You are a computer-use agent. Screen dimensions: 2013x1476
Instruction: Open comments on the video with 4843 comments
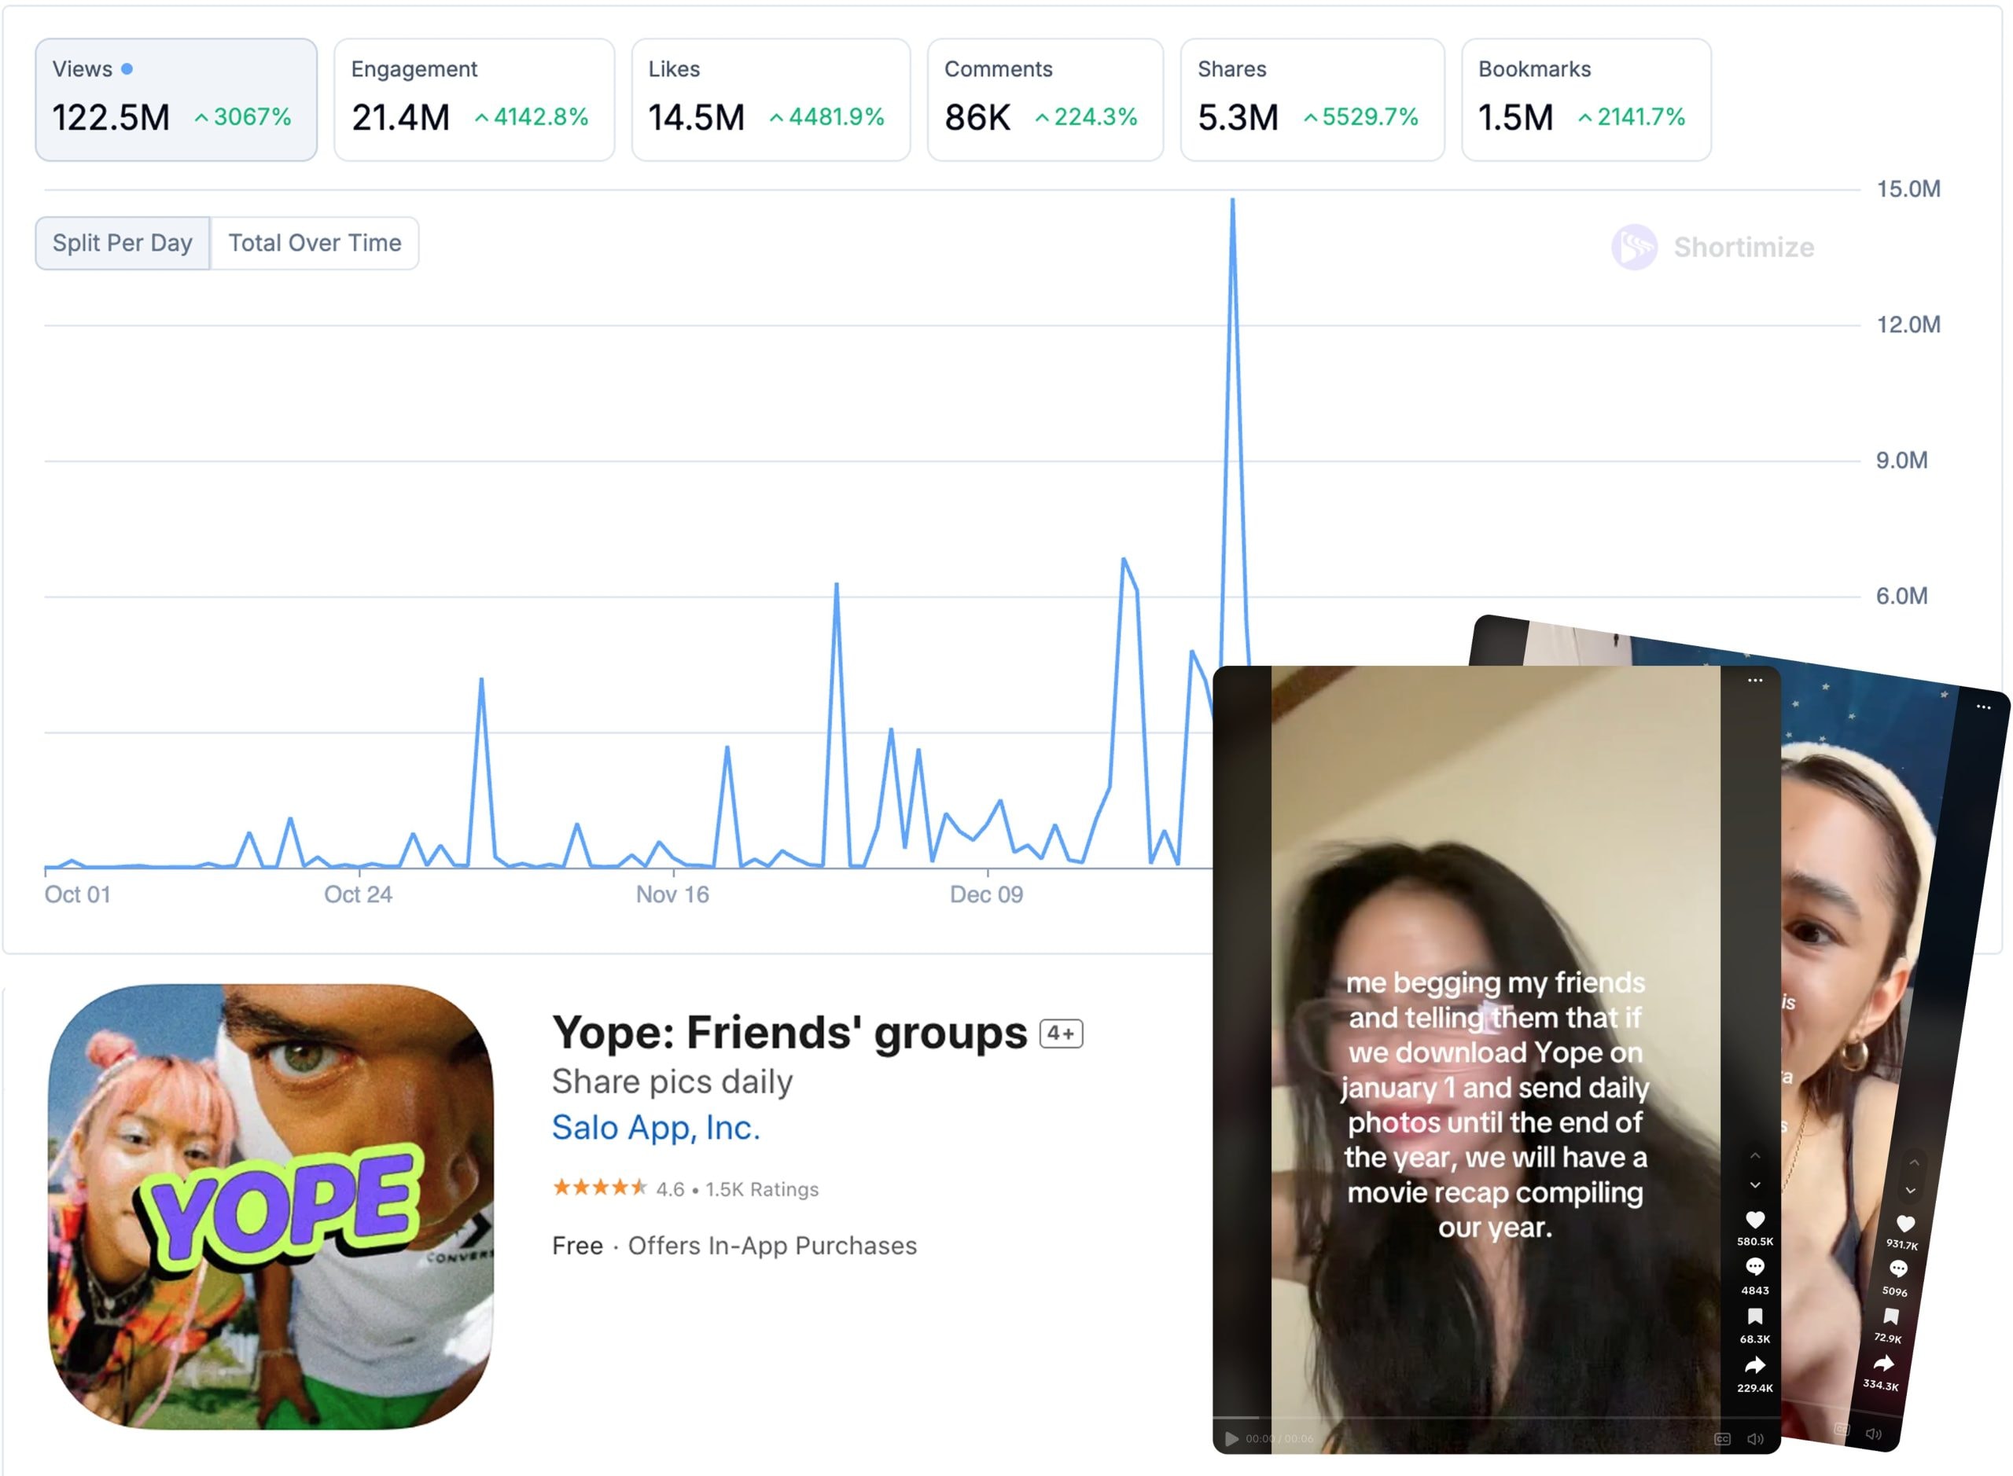pos(1754,1266)
